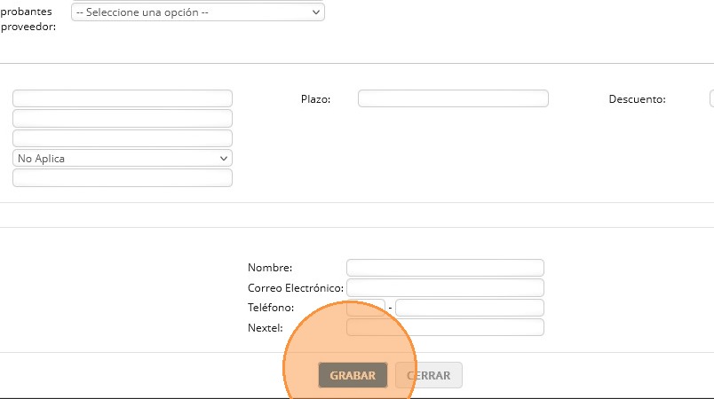Click the 'Nombre:' label text
The image size is (714, 399).
[x=270, y=268]
